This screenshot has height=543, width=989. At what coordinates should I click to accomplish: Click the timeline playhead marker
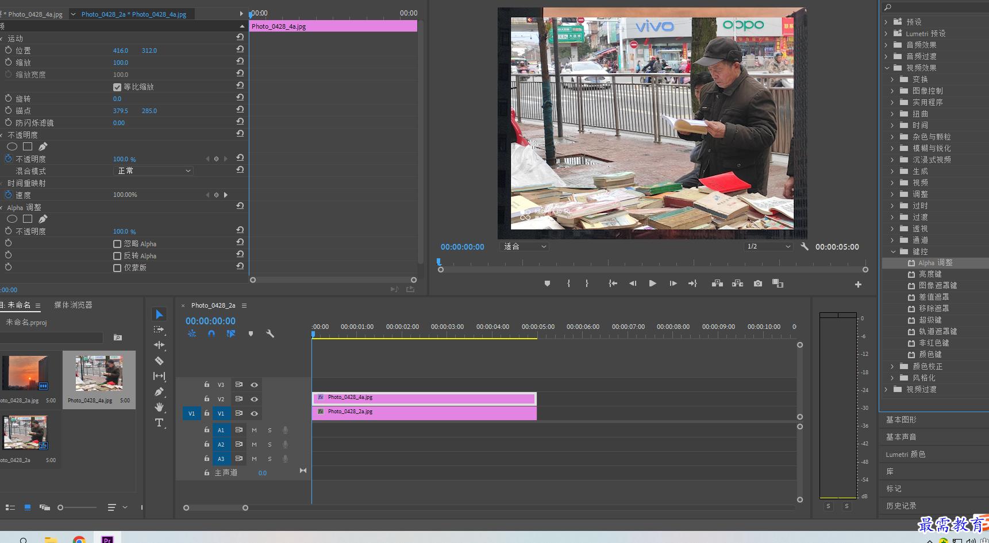tap(313, 333)
